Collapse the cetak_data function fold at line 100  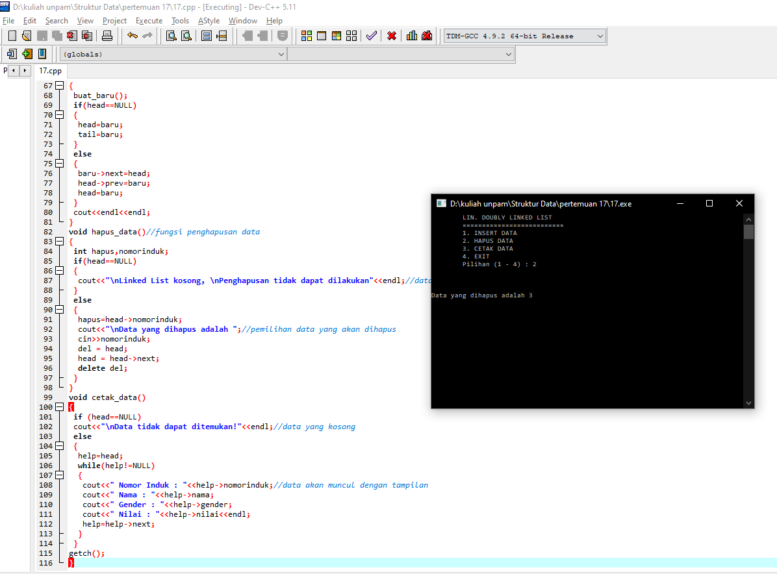[60, 407]
